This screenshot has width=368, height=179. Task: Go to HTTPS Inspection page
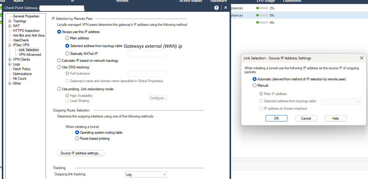(26, 31)
